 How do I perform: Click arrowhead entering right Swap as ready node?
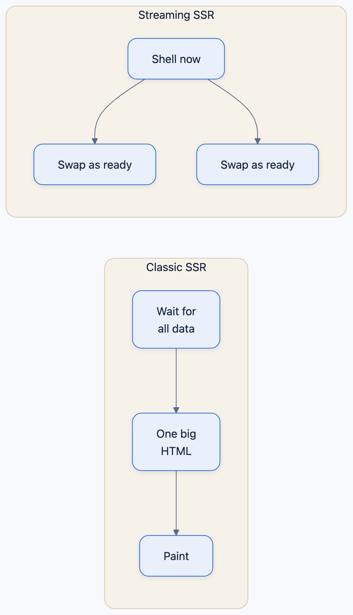(x=258, y=141)
